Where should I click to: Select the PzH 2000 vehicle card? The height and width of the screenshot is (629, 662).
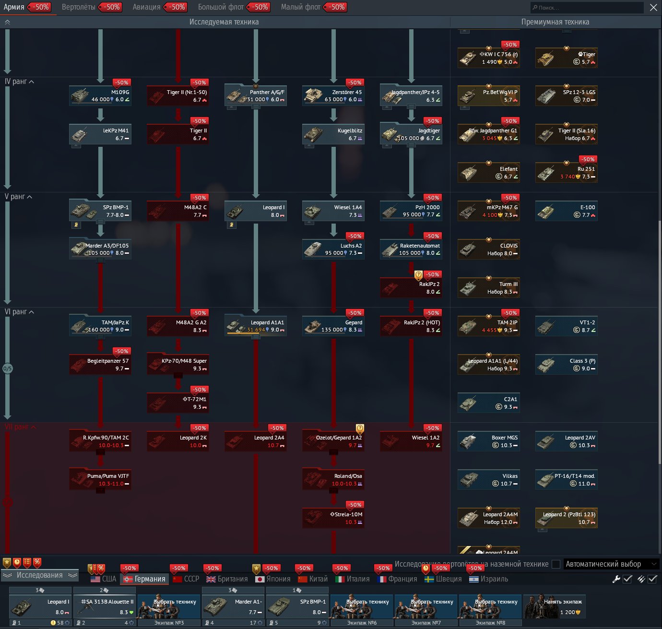click(x=411, y=211)
